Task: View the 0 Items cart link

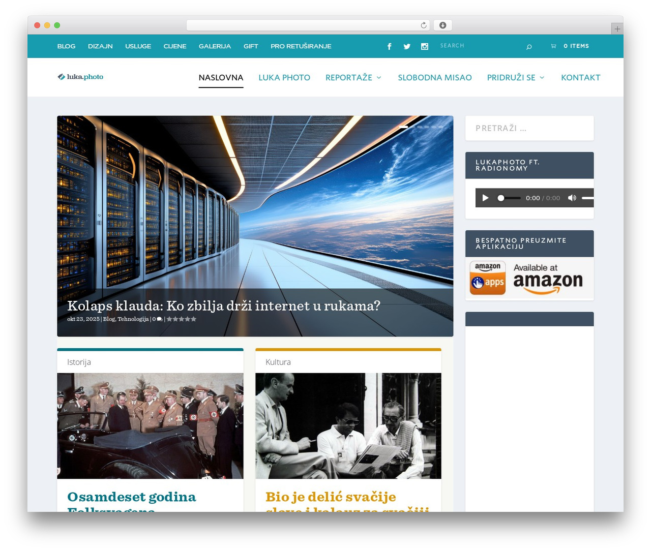Action: point(576,46)
